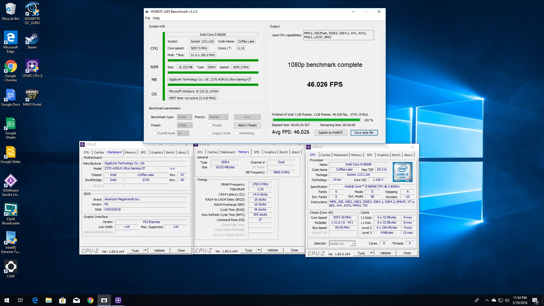
Task: Open Chrome from the taskbar
Action: [90, 300]
